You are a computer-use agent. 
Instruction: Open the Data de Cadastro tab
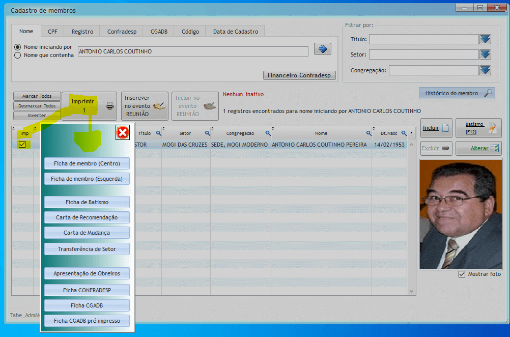235,32
